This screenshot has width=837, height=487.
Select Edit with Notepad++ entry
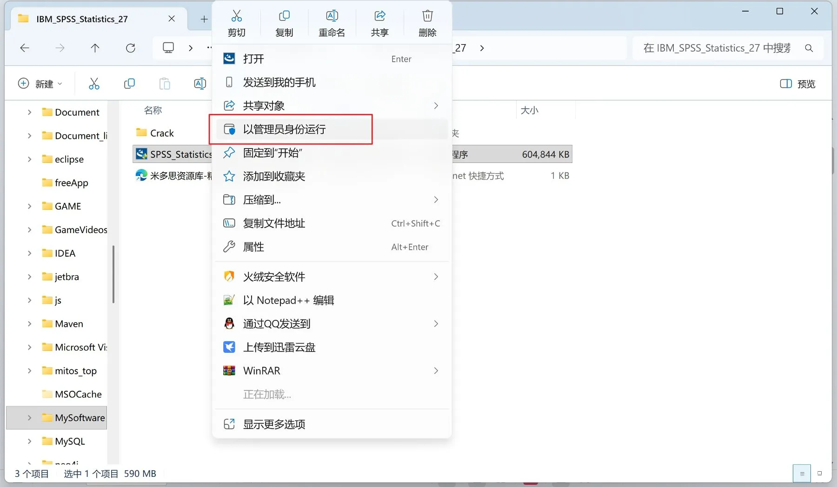(x=332, y=300)
